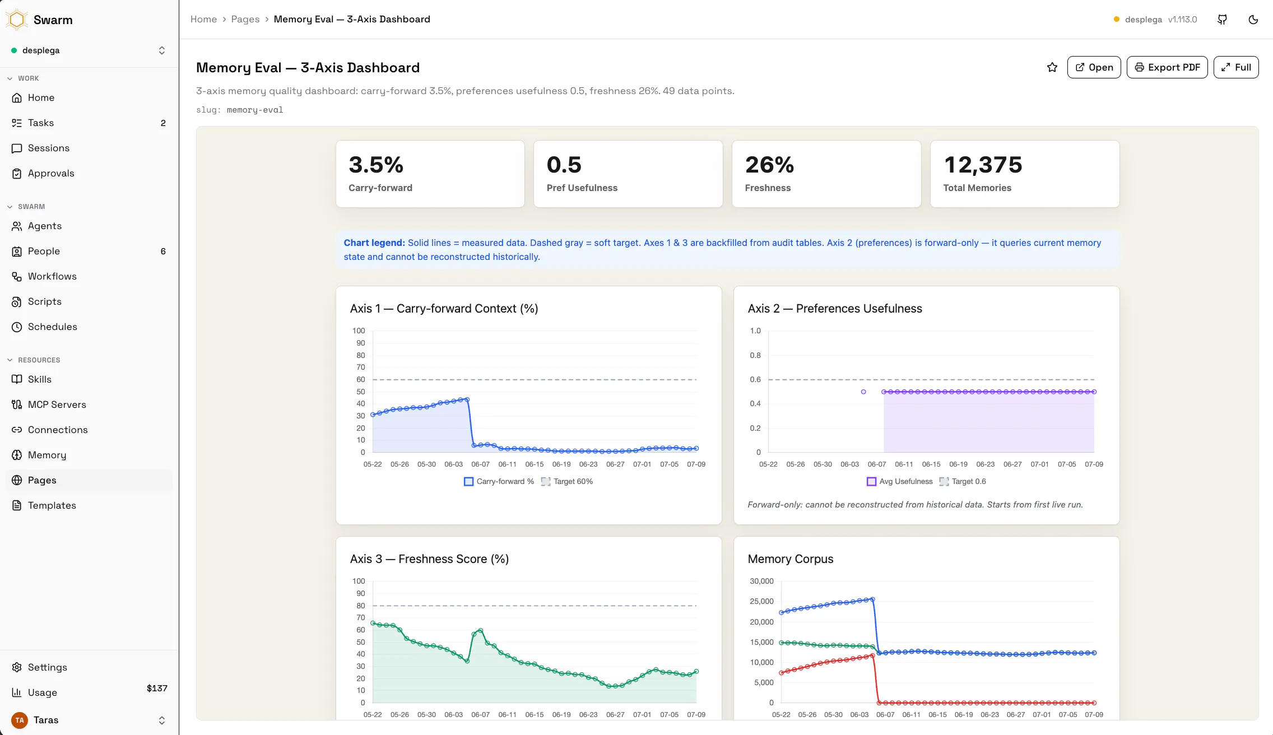Click the 3.5% Carry-forward card
Viewport: 1273px width, 735px height.
(x=430, y=174)
